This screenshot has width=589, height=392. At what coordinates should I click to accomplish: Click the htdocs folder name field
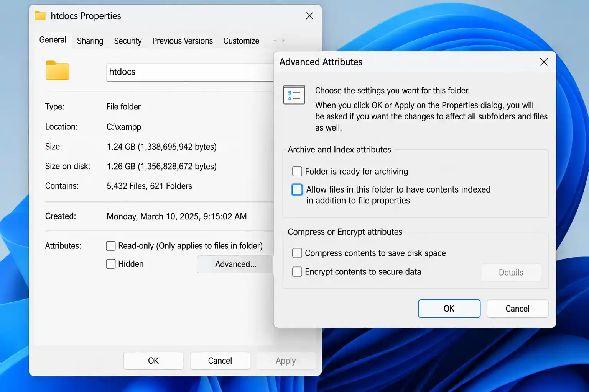coord(190,72)
